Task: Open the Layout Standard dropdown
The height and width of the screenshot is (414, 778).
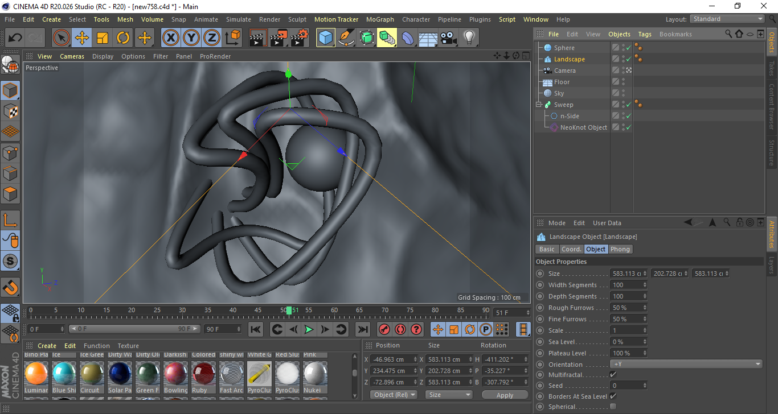Action: click(727, 19)
